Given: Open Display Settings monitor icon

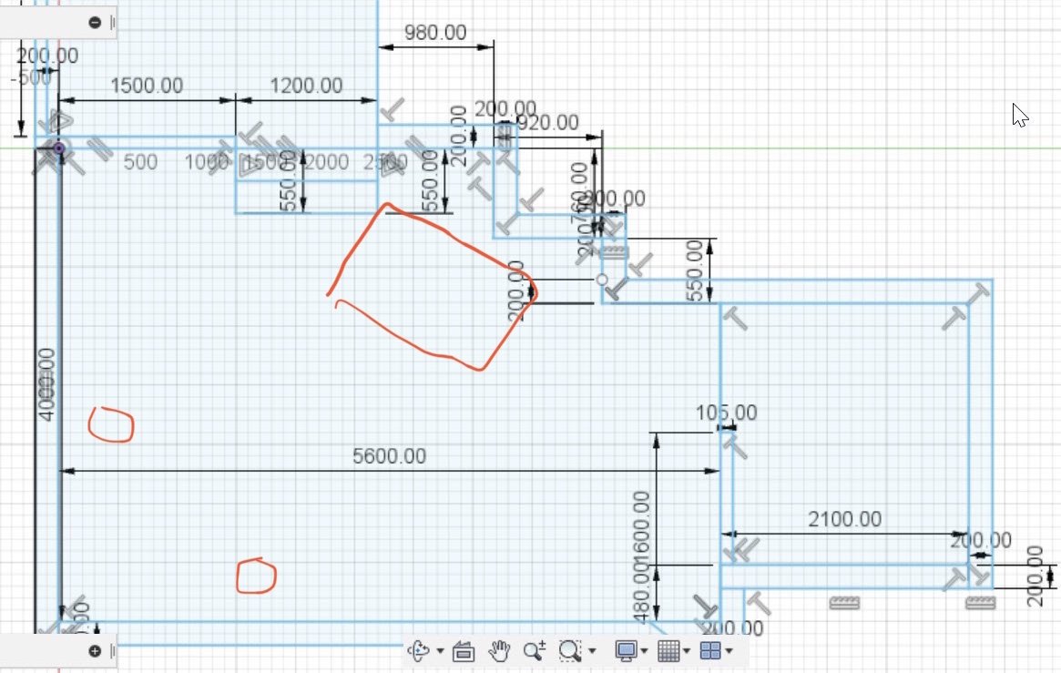Looking at the screenshot, I should [x=626, y=650].
